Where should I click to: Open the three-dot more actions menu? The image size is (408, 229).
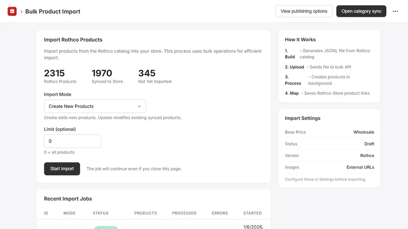[x=395, y=11]
